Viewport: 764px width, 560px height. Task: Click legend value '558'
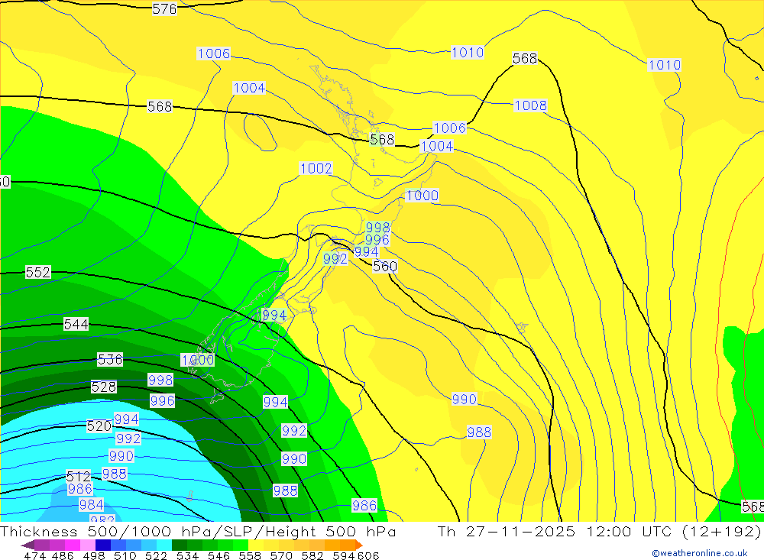point(250,555)
